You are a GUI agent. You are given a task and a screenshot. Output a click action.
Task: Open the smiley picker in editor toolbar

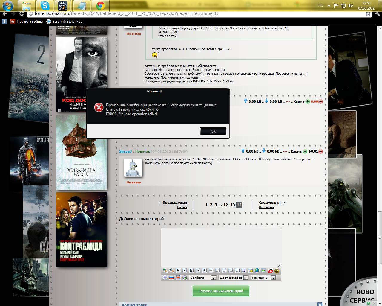277,271
